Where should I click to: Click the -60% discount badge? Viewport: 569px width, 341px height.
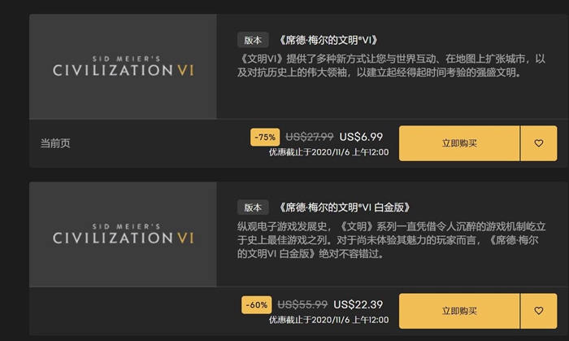click(257, 304)
